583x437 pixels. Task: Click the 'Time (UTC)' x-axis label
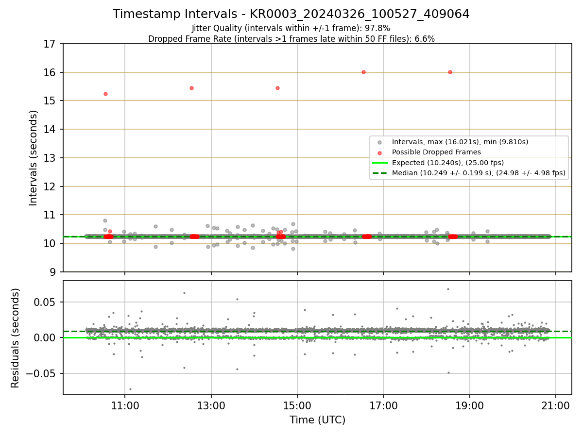click(317, 420)
